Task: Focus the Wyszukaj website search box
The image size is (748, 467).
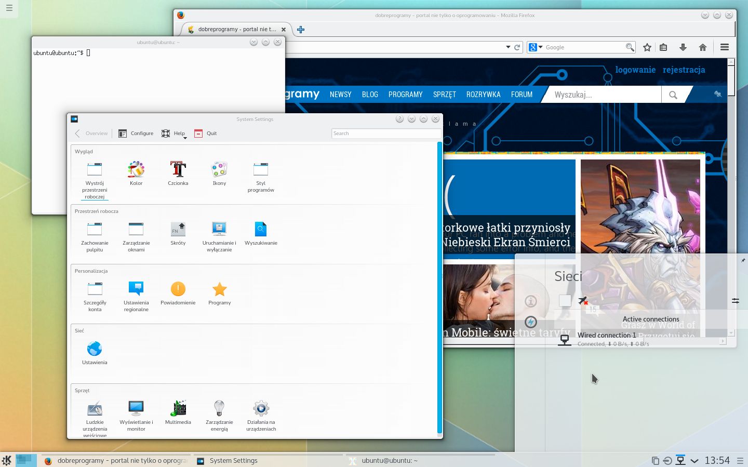Action: tap(603, 95)
